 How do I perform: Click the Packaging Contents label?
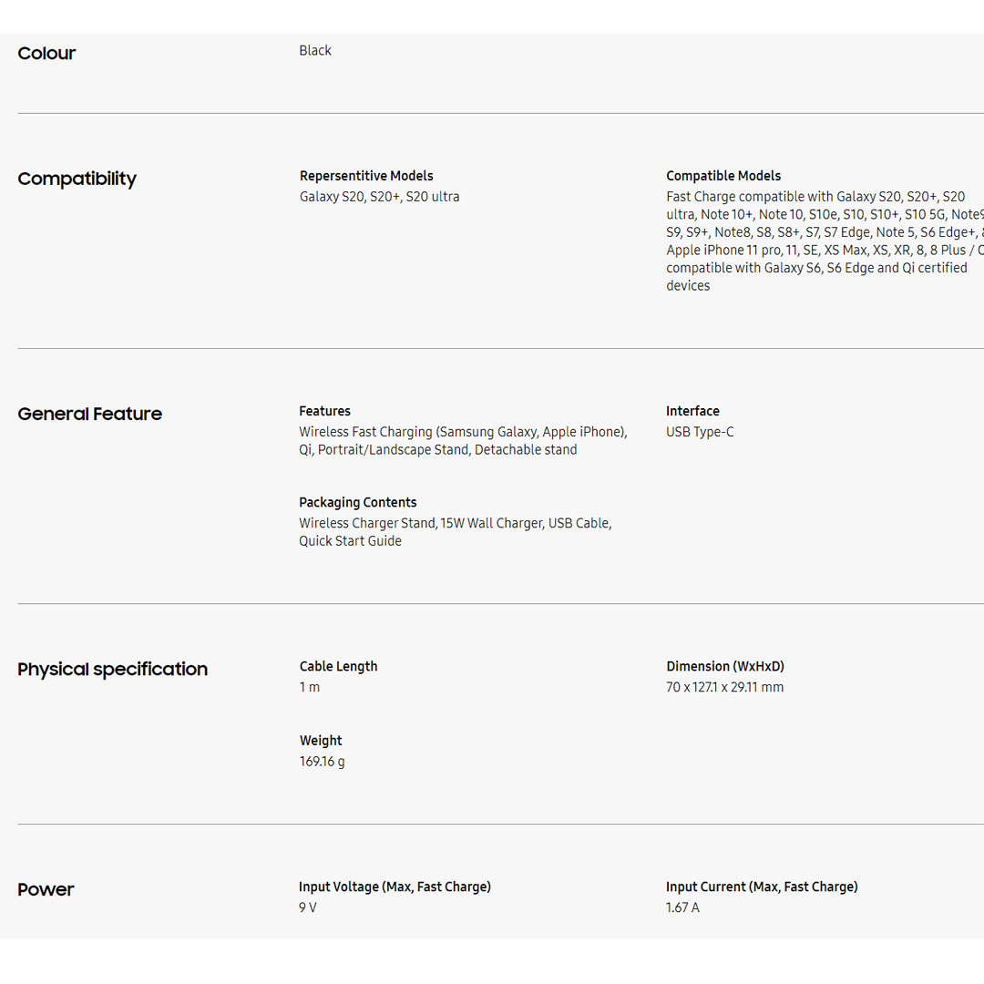click(x=357, y=502)
